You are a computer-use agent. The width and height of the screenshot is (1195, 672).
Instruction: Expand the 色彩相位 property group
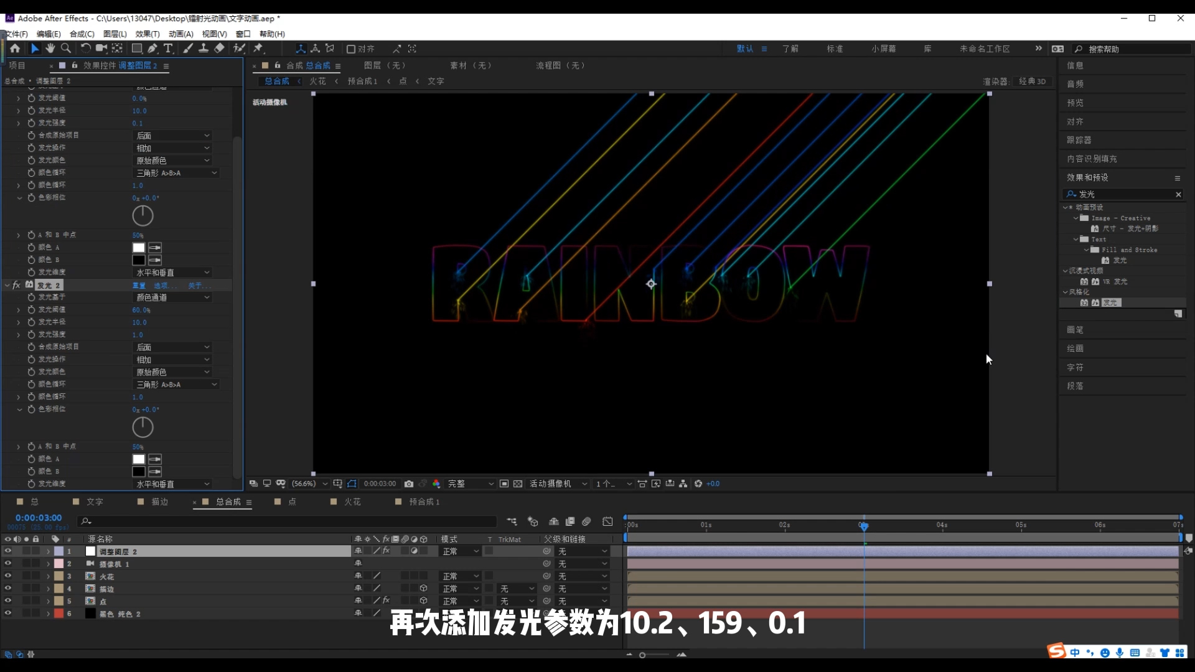[19, 198]
